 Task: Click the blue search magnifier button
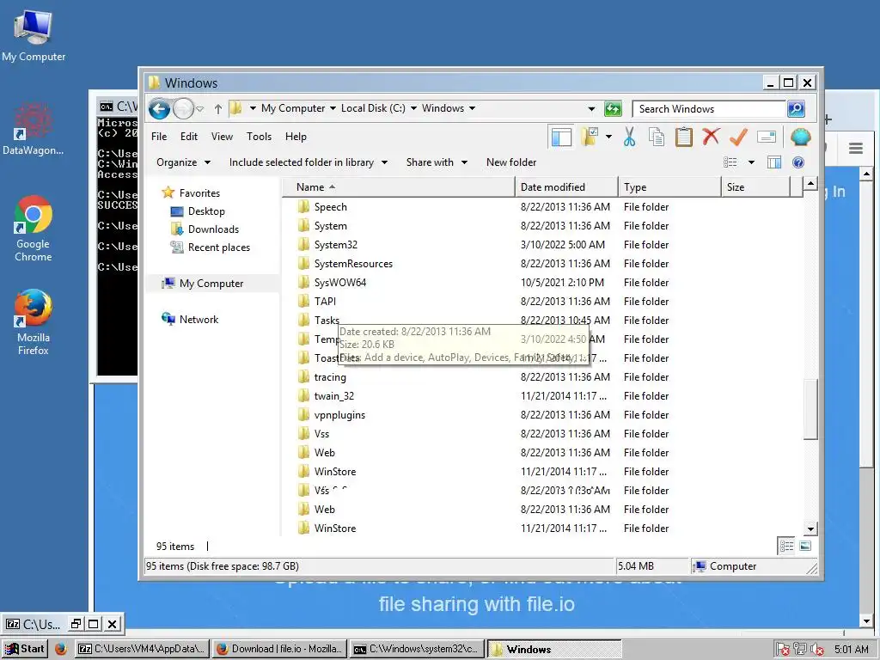coord(796,108)
